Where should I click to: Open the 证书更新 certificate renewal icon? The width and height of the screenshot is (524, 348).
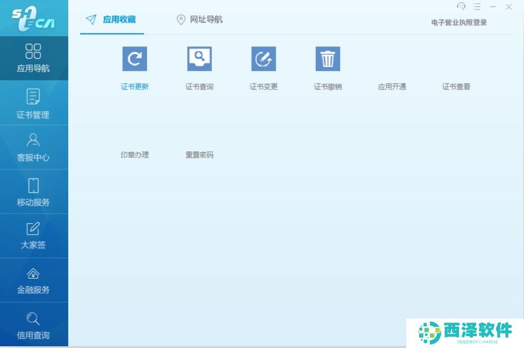(135, 59)
